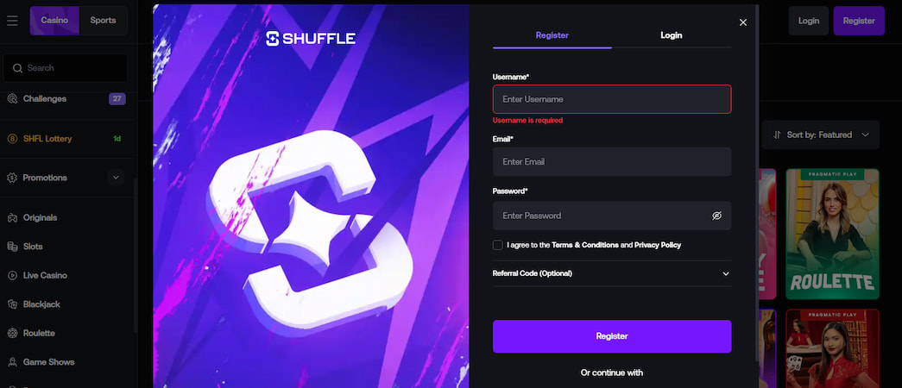This screenshot has height=388, width=902.
Task: Click the SHFL Lottery coin icon
Action: pos(12,139)
